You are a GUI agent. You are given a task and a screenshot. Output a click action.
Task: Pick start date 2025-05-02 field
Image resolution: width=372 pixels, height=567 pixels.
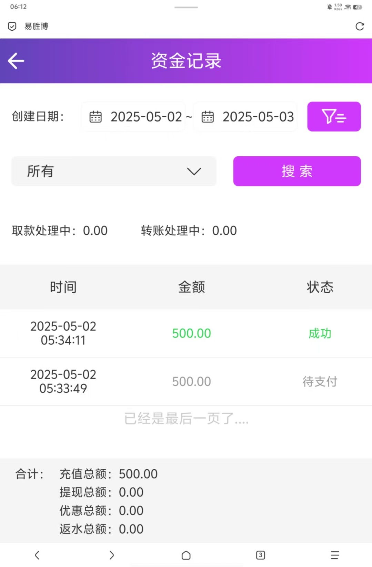coord(146,117)
